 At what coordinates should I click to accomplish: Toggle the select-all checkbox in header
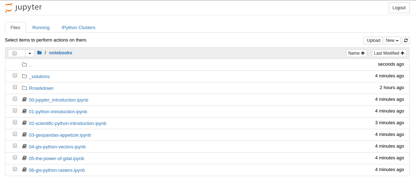tap(15, 53)
